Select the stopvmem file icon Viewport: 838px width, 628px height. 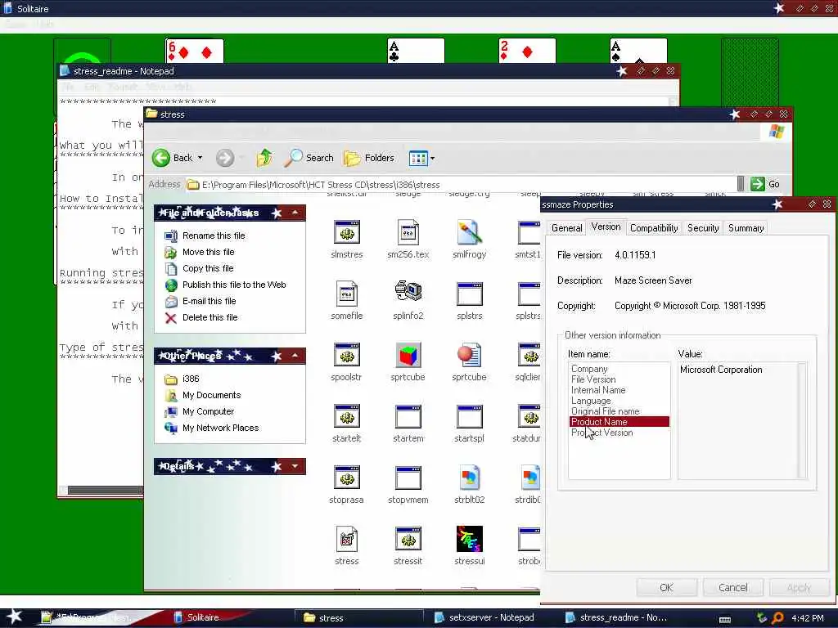(x=408, y=478)
